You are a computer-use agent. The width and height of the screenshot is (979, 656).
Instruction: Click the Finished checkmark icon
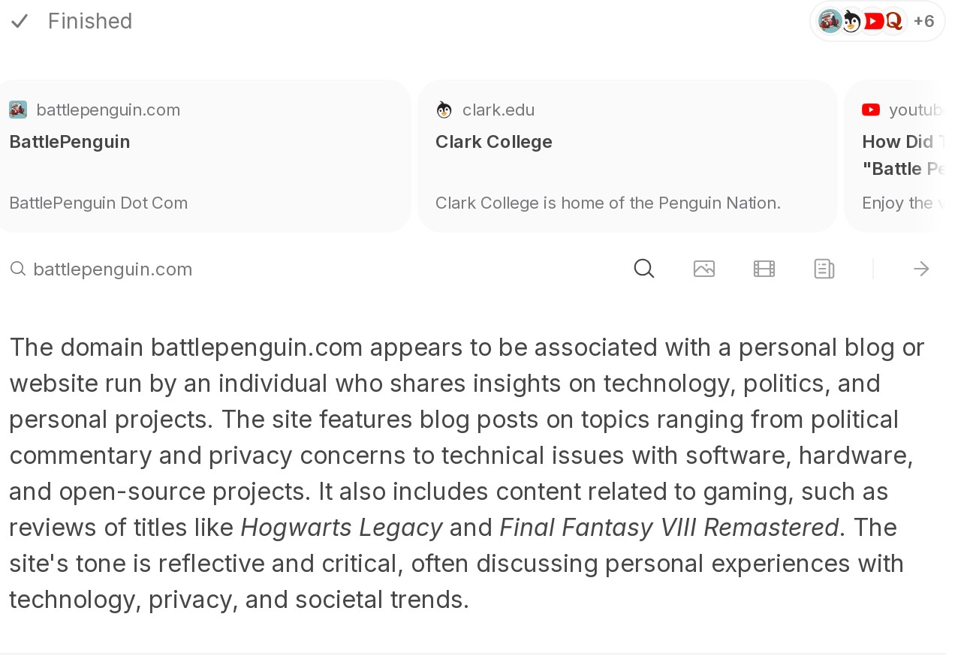tap(20, 21)
